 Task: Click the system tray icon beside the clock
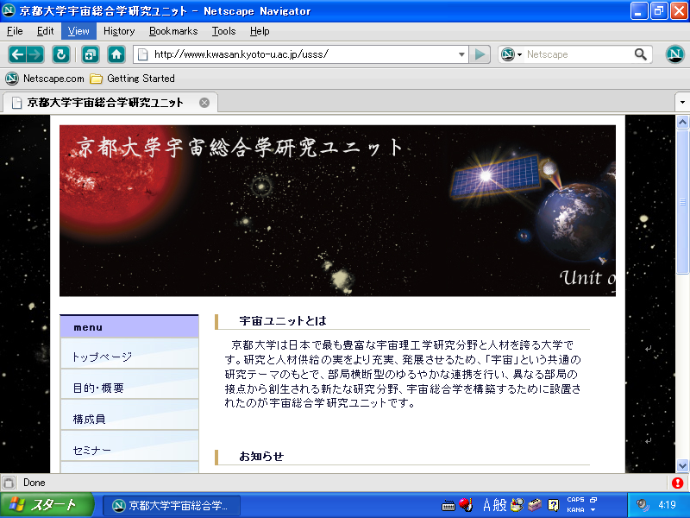pyautogui.click(x=643, y=505)
